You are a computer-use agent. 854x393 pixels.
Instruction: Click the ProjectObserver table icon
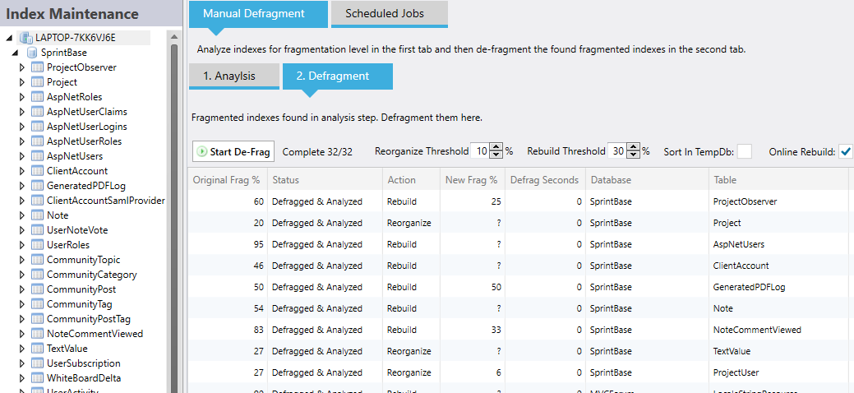click(x=37, y=67)
